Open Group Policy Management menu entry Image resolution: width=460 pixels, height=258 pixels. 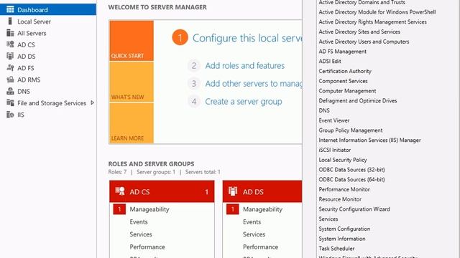350,130
